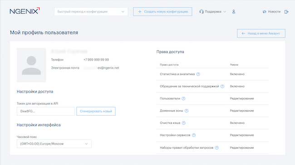Click the headset support icon
Image resolution: width=295 pixels, height=165 pixels.
coord(202,12)
